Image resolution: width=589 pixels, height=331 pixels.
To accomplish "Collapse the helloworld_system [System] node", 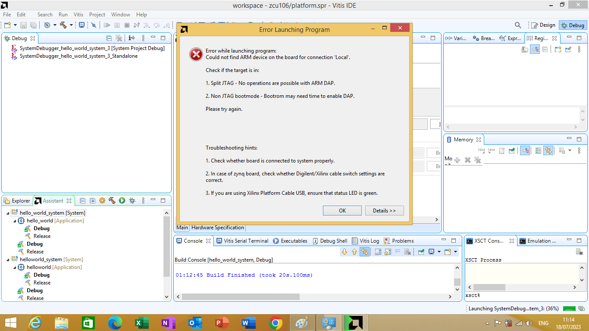I will 8,259.
